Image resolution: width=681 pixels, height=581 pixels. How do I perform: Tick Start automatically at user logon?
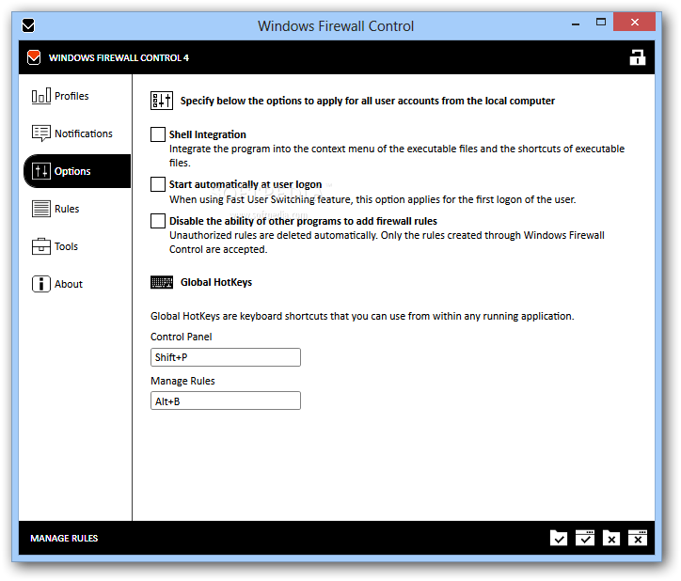[x=158, y=184]
